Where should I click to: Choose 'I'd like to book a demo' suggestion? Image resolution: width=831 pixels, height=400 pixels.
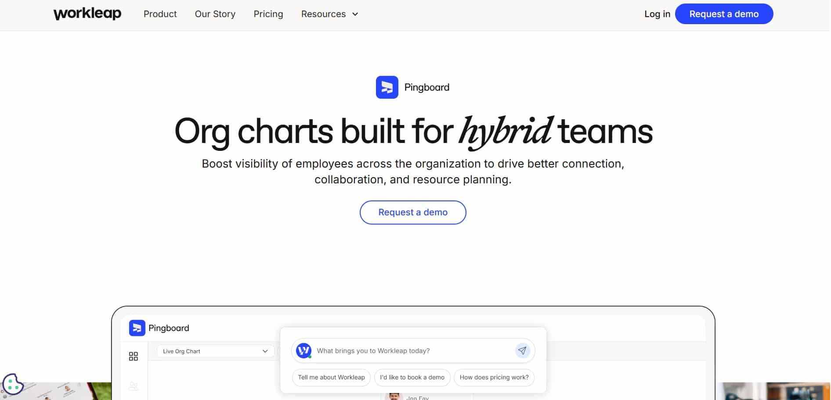412,377
